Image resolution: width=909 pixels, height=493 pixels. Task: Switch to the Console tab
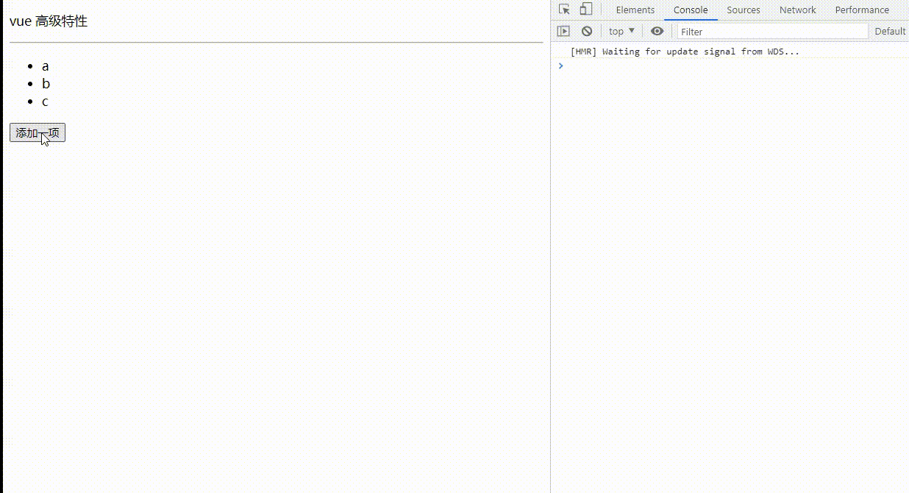pos(691,10)
